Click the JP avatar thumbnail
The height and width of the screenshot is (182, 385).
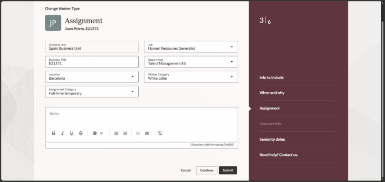53,23
